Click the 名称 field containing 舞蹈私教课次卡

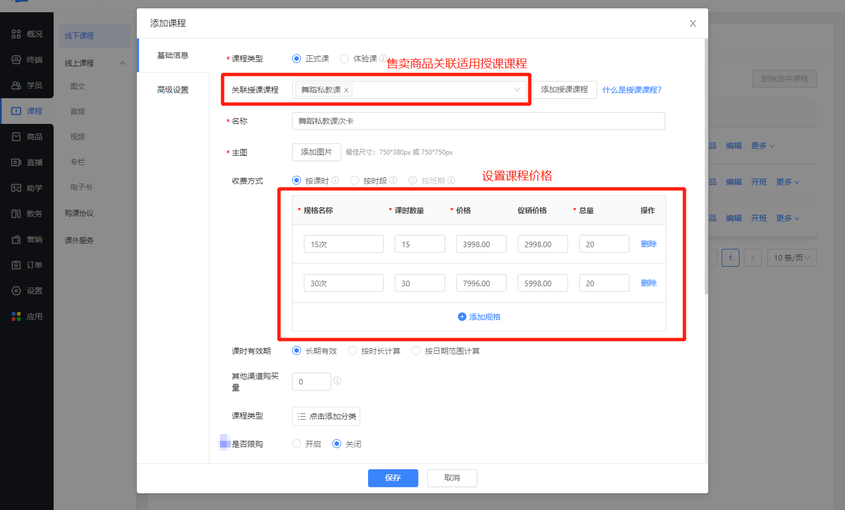coord(479,121)
